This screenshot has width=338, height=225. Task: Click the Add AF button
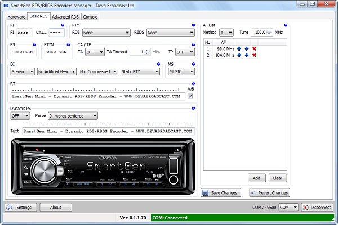click(256, 178)
